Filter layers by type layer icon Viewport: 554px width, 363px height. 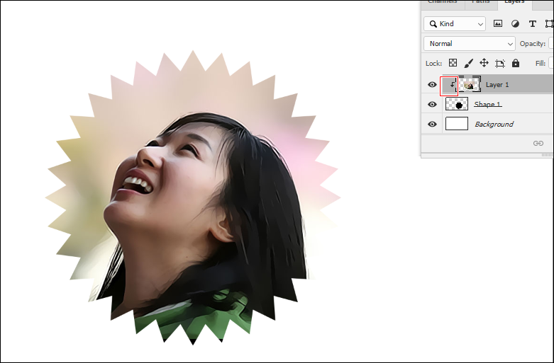point(533,23)
